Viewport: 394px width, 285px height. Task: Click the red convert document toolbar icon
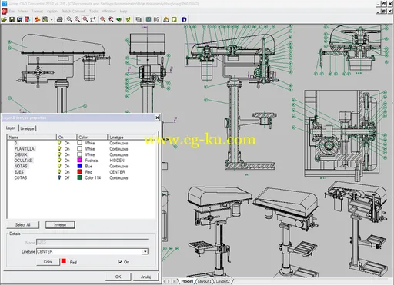(27, 19)
